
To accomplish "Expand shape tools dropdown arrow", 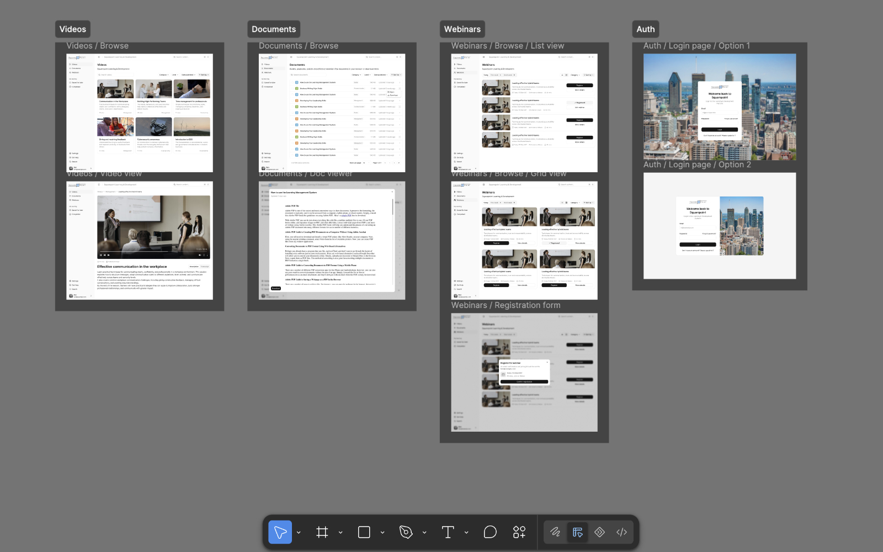I will click(382, 533).
